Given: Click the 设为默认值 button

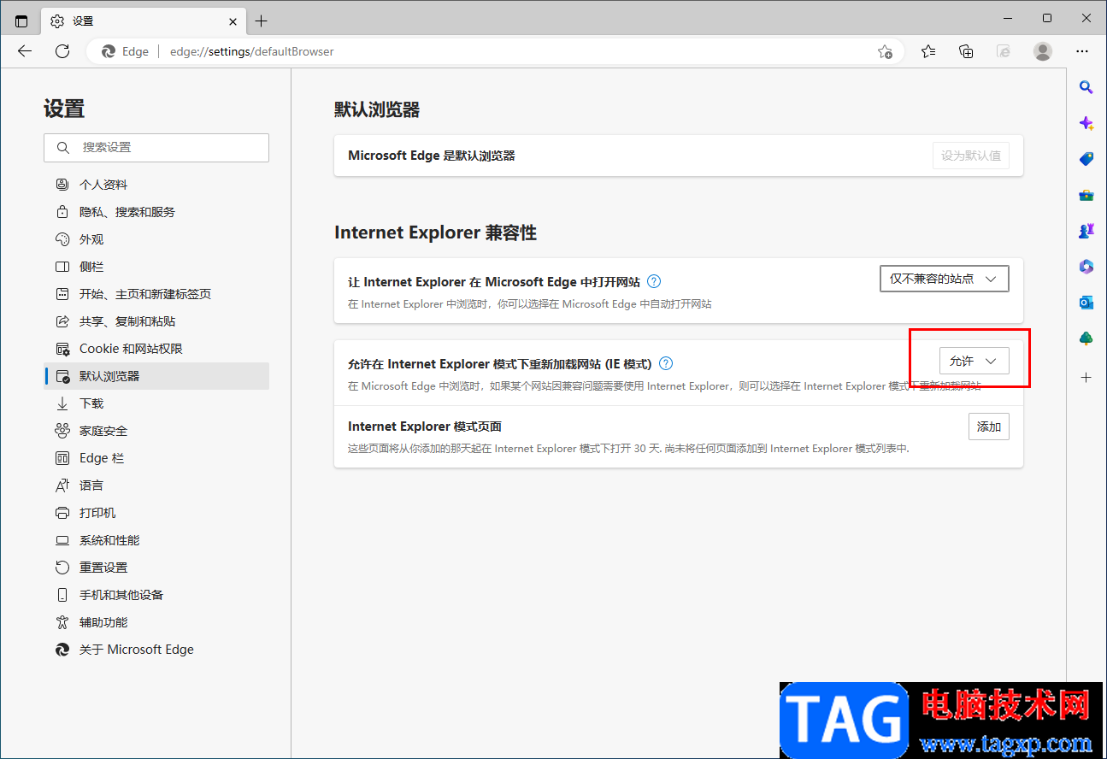Looking at the screenshot, I should pyautogui.click(x=971, y=156).
